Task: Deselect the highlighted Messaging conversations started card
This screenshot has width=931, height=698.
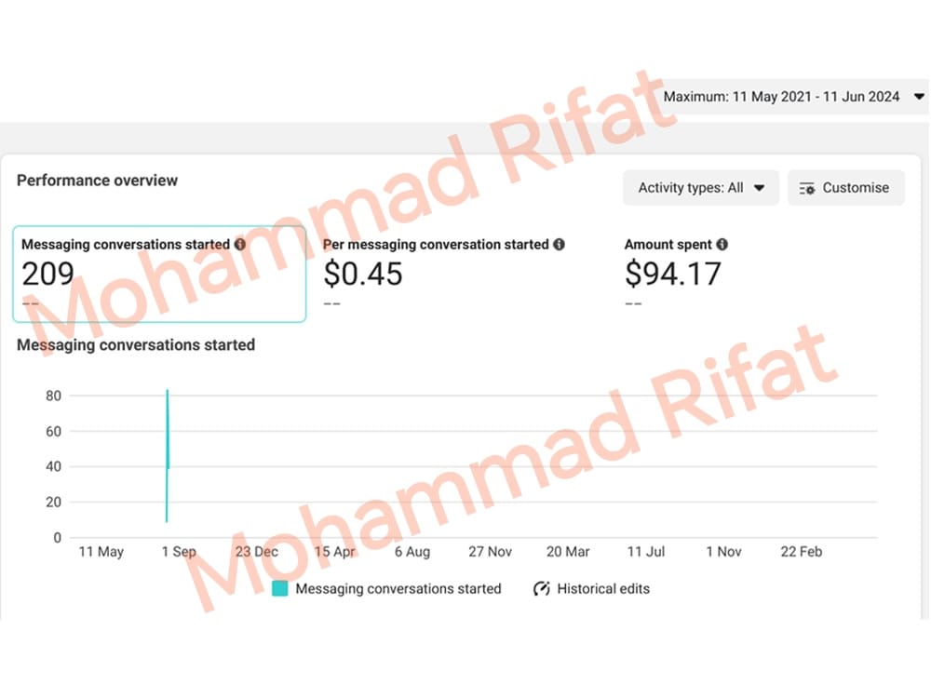Action: 159,274
